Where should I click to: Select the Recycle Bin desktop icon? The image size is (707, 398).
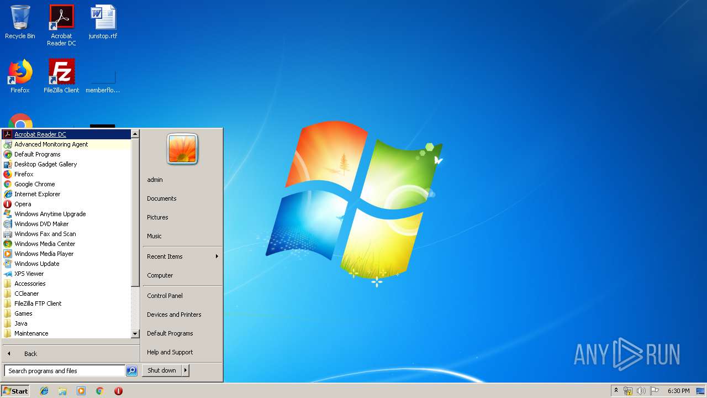(20, 22)
